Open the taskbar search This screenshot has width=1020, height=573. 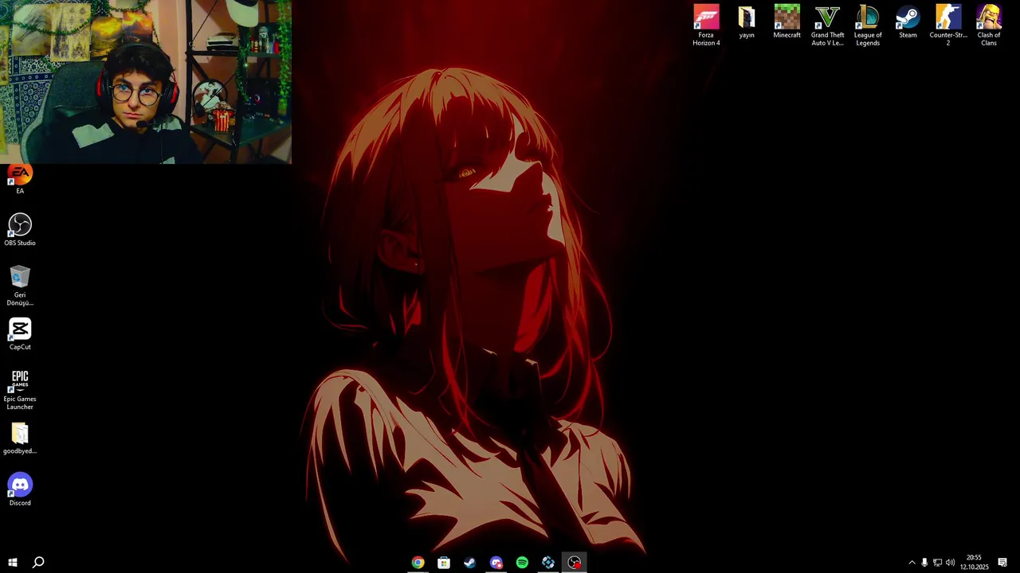tap(38, 563)
